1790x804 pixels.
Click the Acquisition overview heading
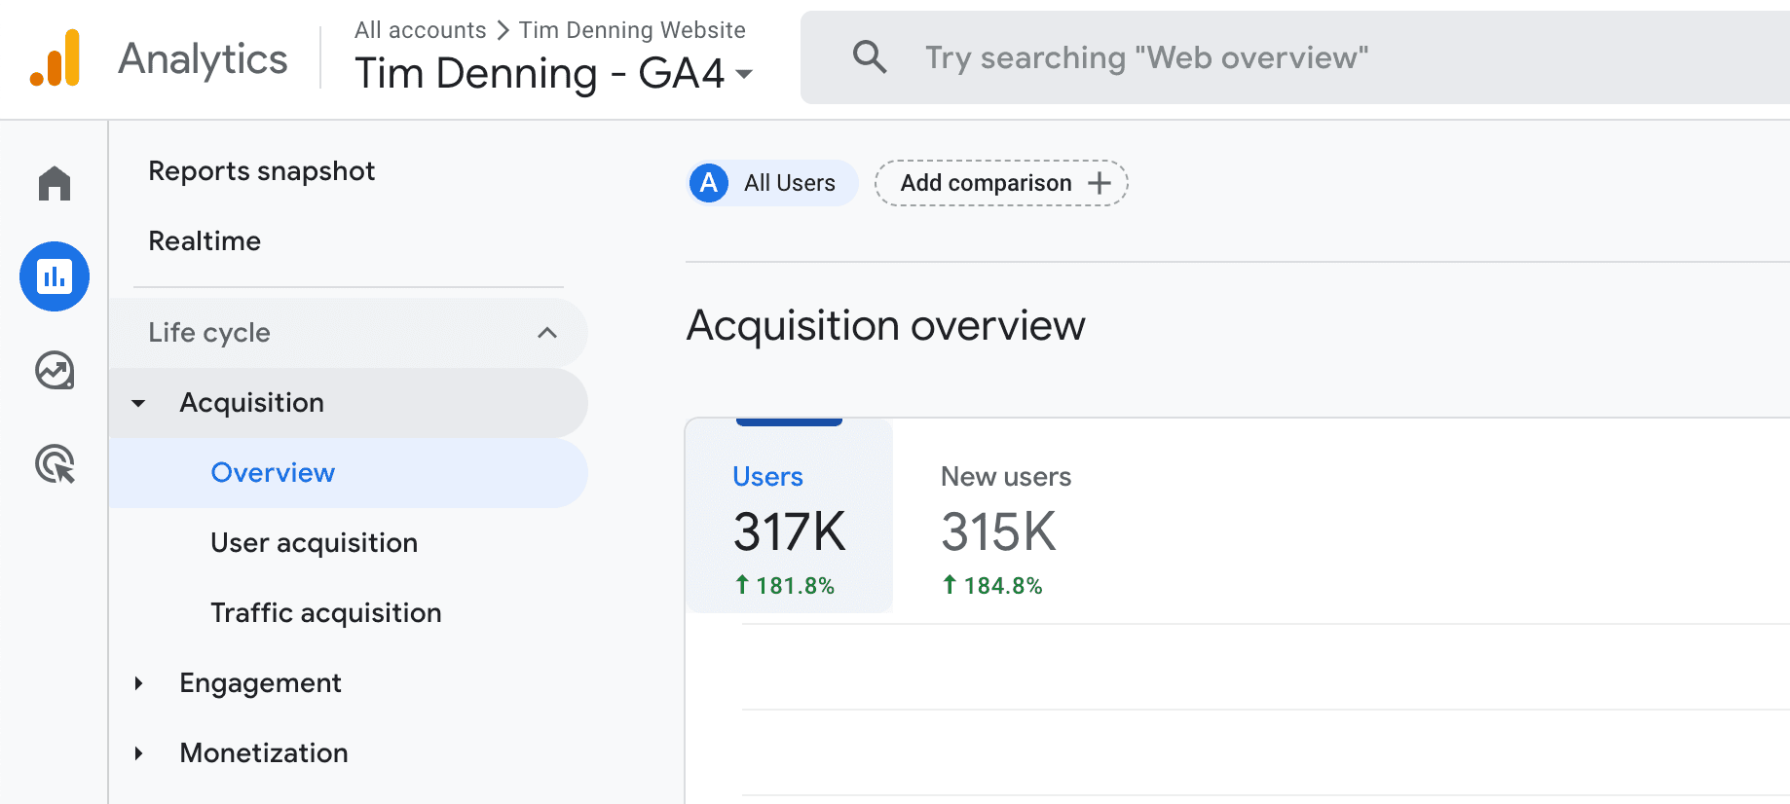(885, 325)
